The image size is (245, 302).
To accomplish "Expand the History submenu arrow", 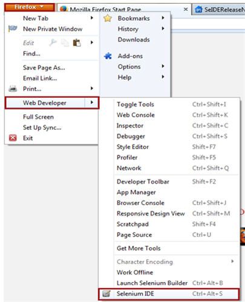I will click(x=163, y=28).
